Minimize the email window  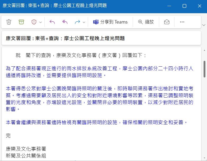click(169, 6)
